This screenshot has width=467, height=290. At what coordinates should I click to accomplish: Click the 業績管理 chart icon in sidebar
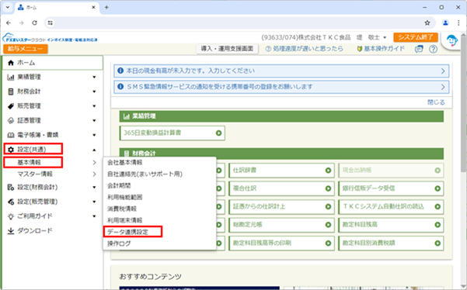point(11,78)
